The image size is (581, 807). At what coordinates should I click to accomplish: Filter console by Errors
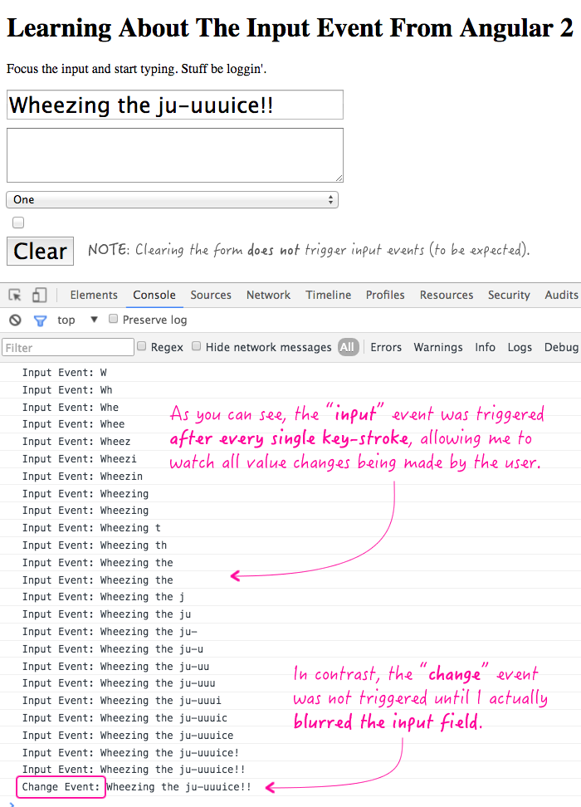coord(386,348)
